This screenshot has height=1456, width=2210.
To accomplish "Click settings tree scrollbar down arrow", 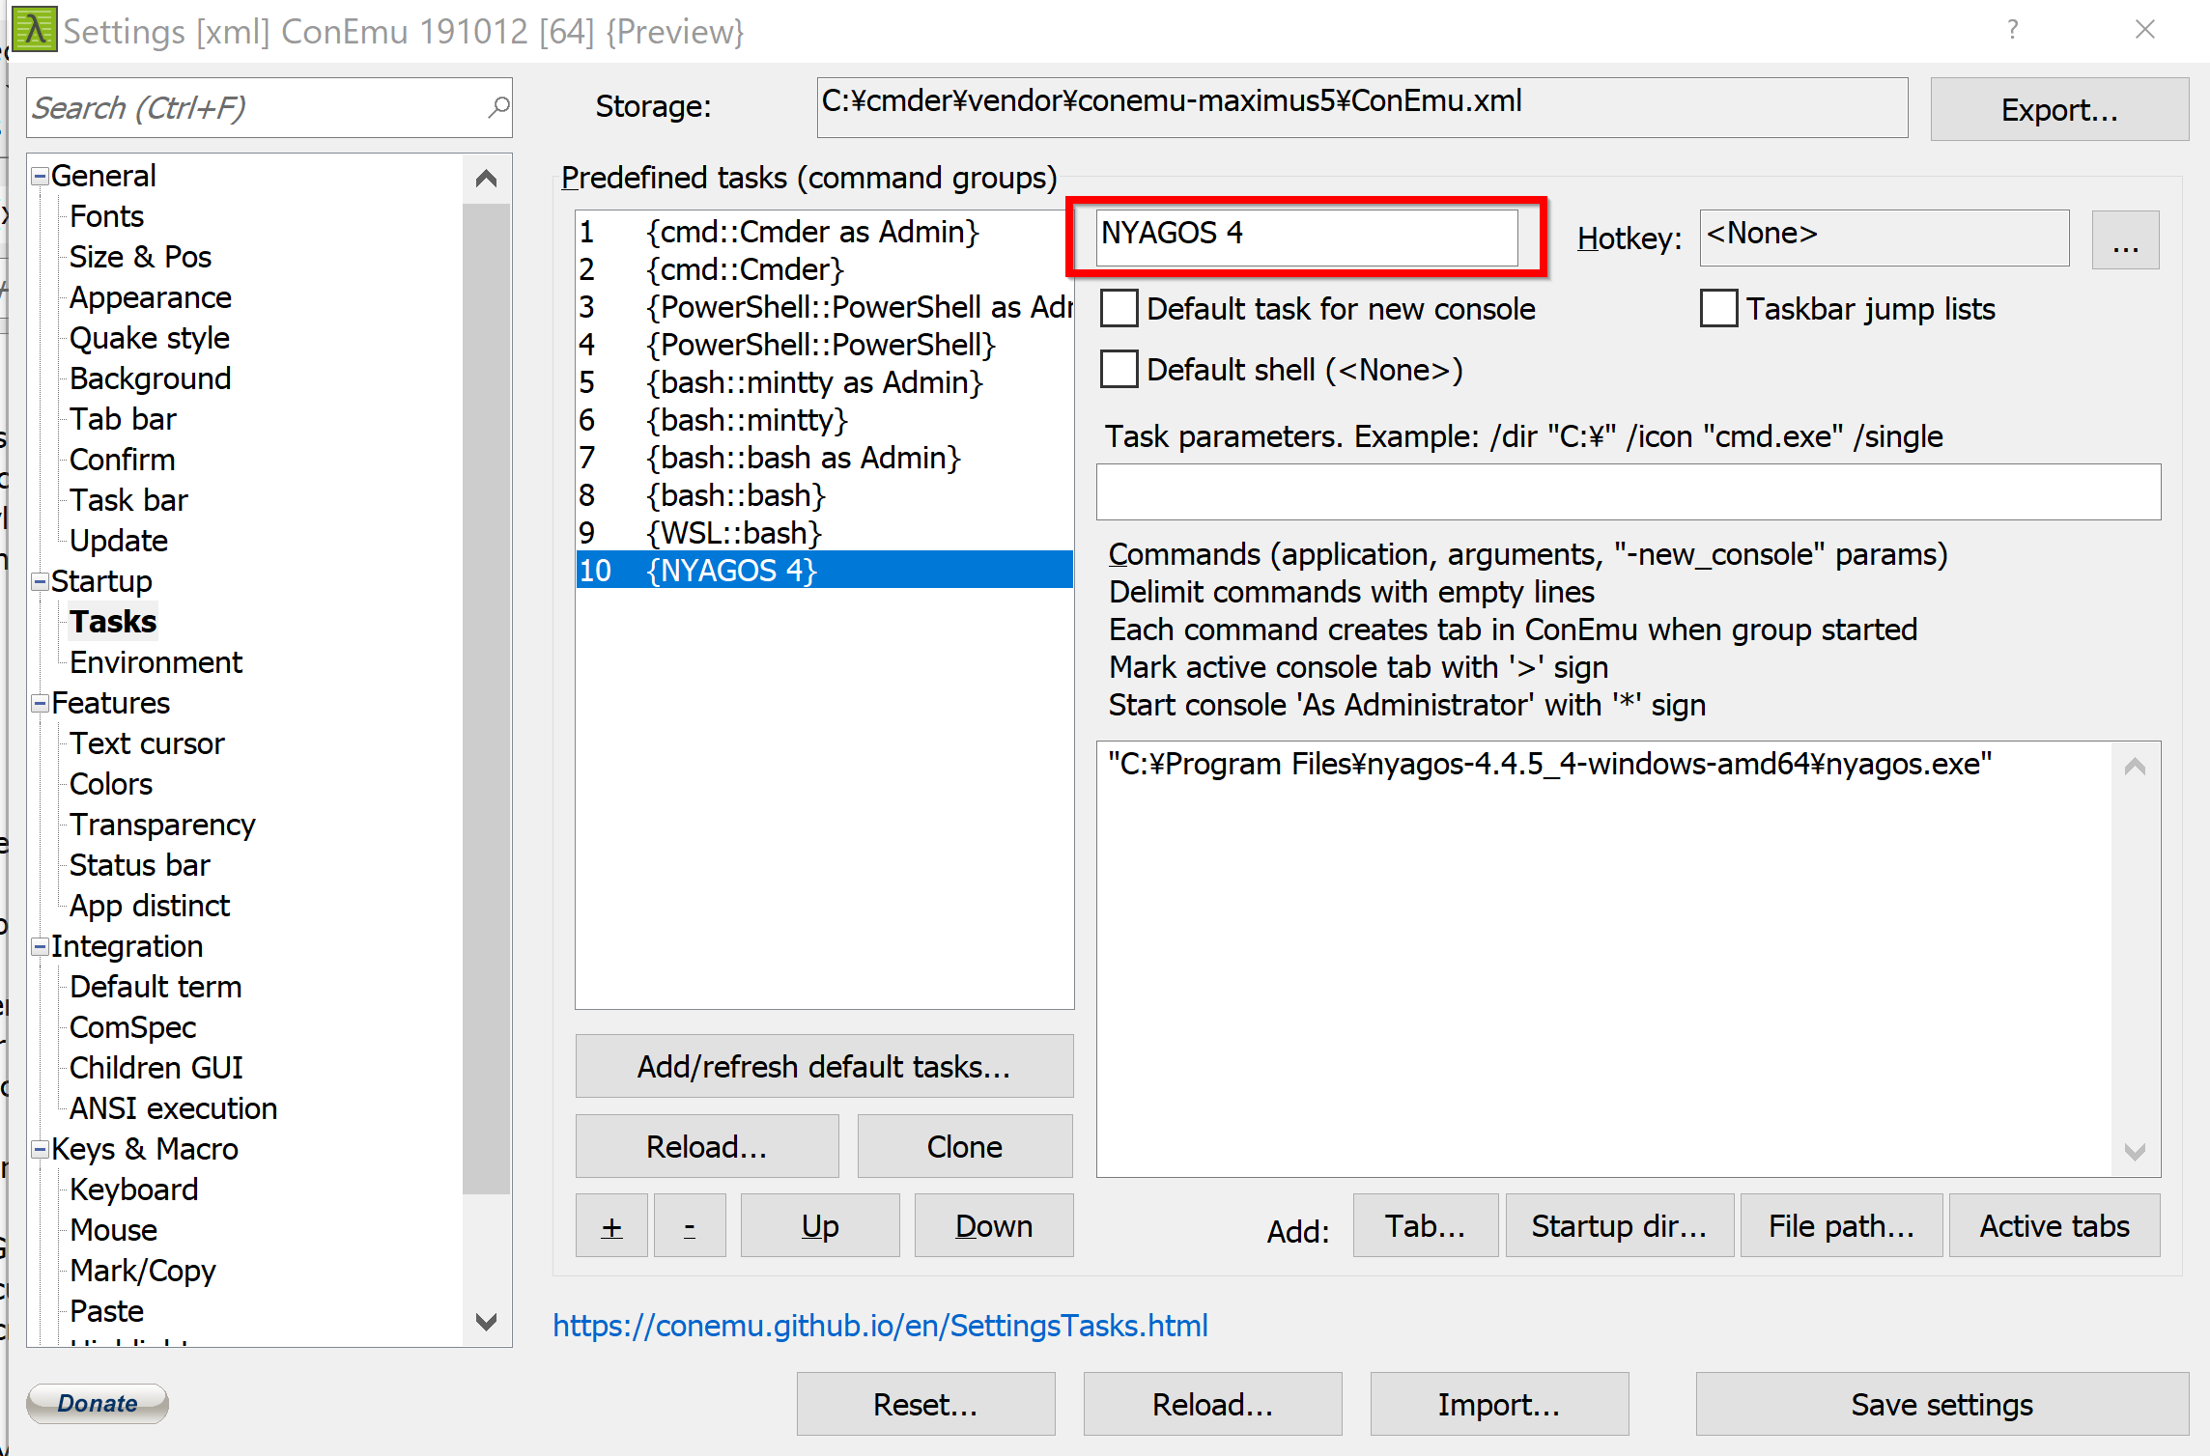I will tap(487, 1321).
